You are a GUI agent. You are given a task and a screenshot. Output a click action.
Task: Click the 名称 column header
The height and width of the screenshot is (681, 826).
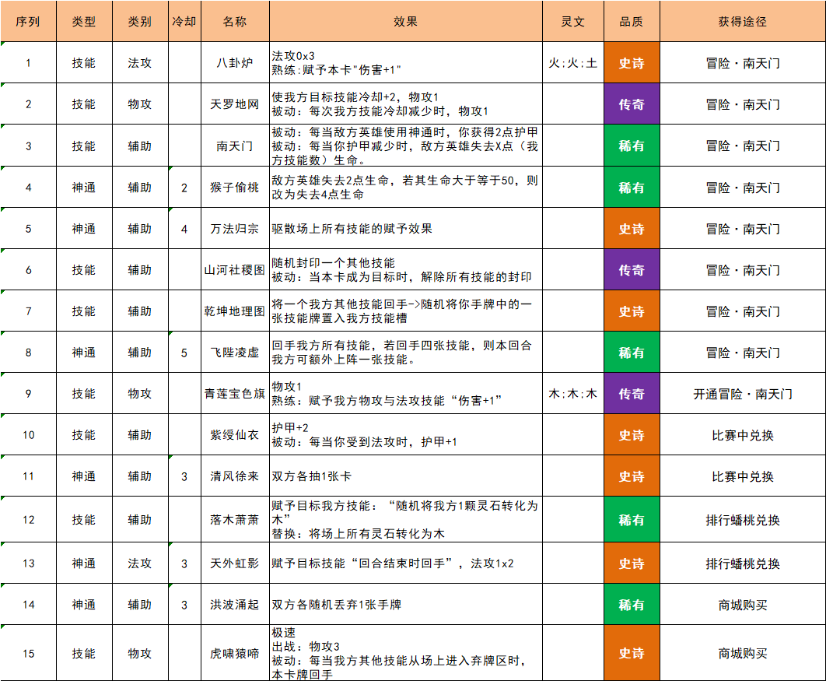(235, 22)
